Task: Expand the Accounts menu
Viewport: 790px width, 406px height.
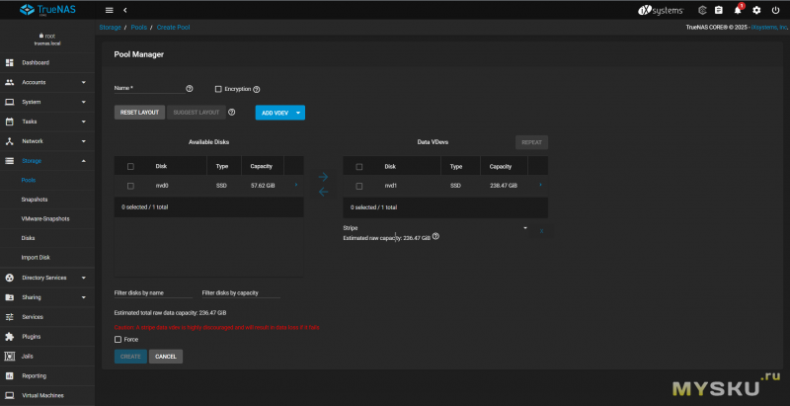Action: pos(84,82)
